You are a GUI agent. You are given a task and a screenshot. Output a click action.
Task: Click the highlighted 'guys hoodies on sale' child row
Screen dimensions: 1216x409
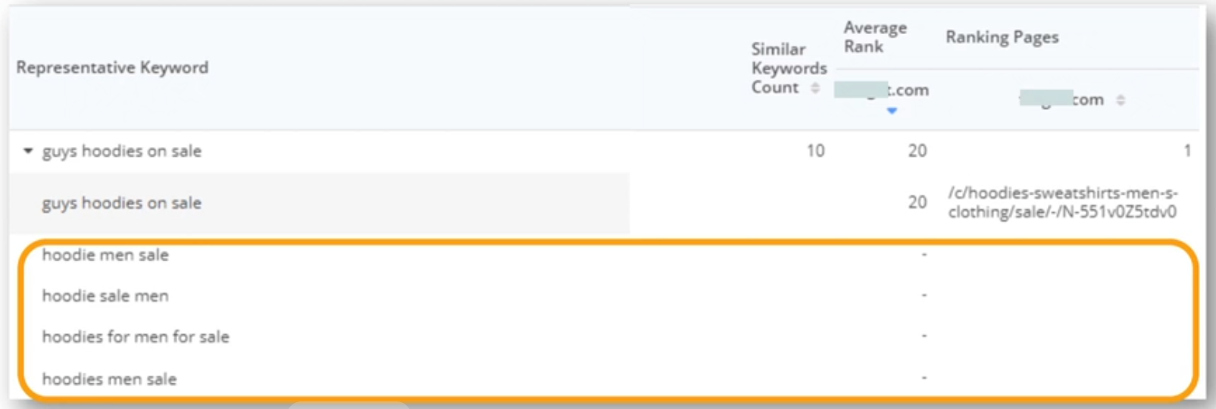point(319,203)
